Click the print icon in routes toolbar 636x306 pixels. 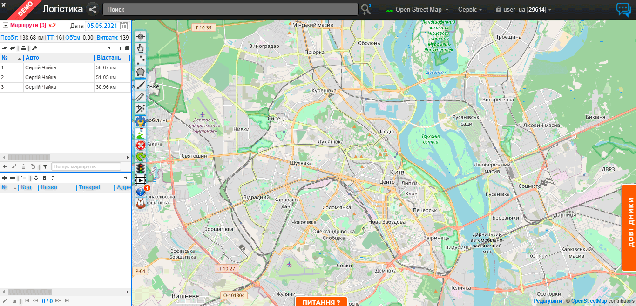click(24, 48)
